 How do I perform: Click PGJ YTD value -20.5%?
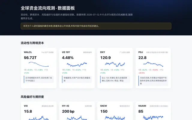pyautogui.click(x=141, y=73)
